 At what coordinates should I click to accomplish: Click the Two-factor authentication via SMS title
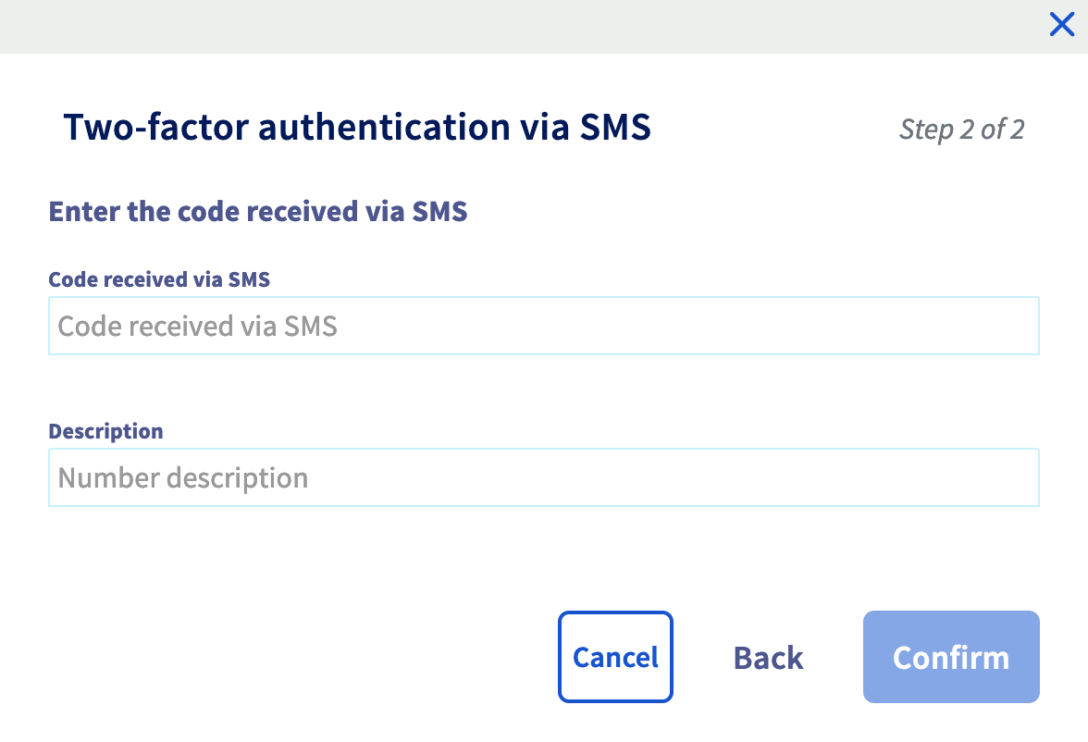pos(356,127)
